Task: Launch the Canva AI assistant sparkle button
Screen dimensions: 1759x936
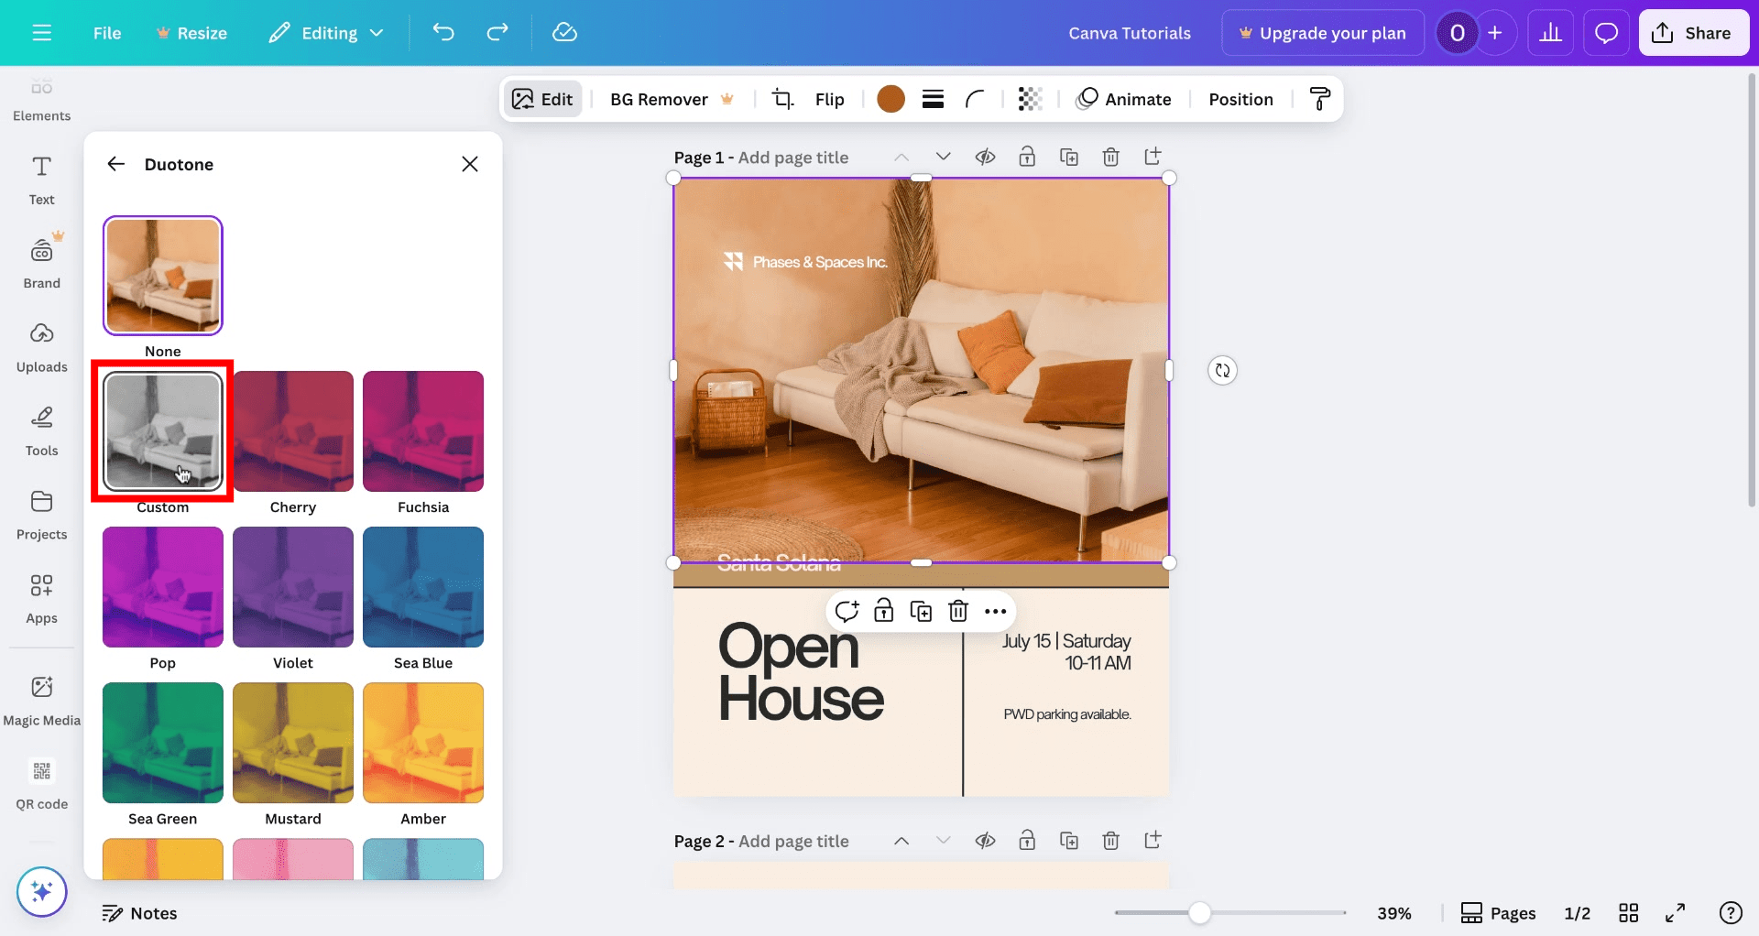Action: [x=41, y=891]
